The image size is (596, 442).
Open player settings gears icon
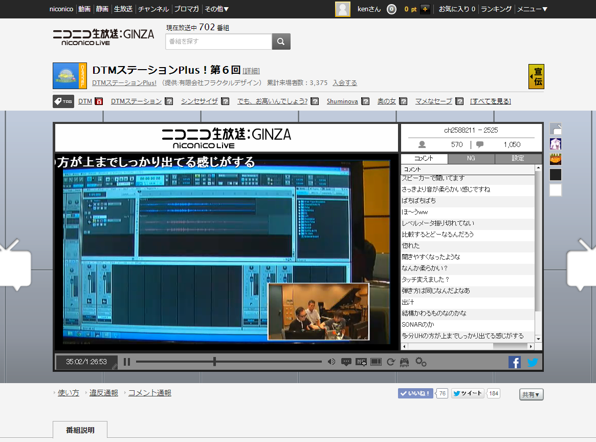pos(421,362)
